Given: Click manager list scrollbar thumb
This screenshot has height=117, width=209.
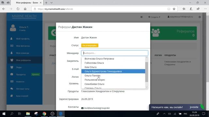Looking at the screenshot, I should (147, 72).
